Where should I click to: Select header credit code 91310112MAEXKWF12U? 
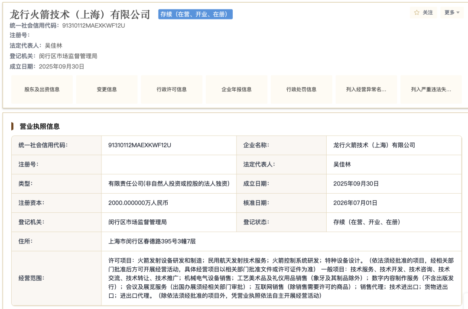(94, 26)
